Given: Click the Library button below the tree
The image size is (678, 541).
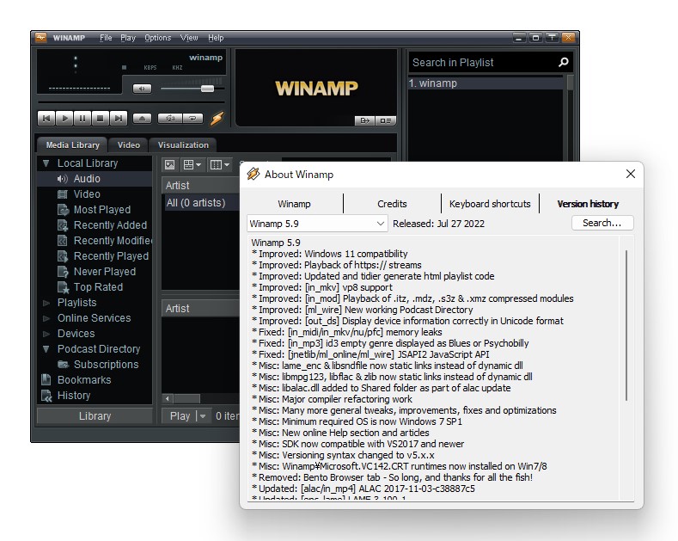Looking at the screenshot, I should point(95,416).
